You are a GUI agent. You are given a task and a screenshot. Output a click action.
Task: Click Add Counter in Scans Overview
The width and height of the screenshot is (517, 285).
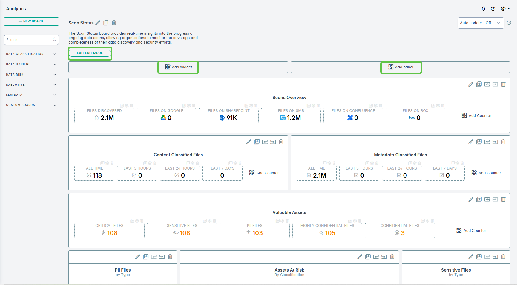pos(476,116)
